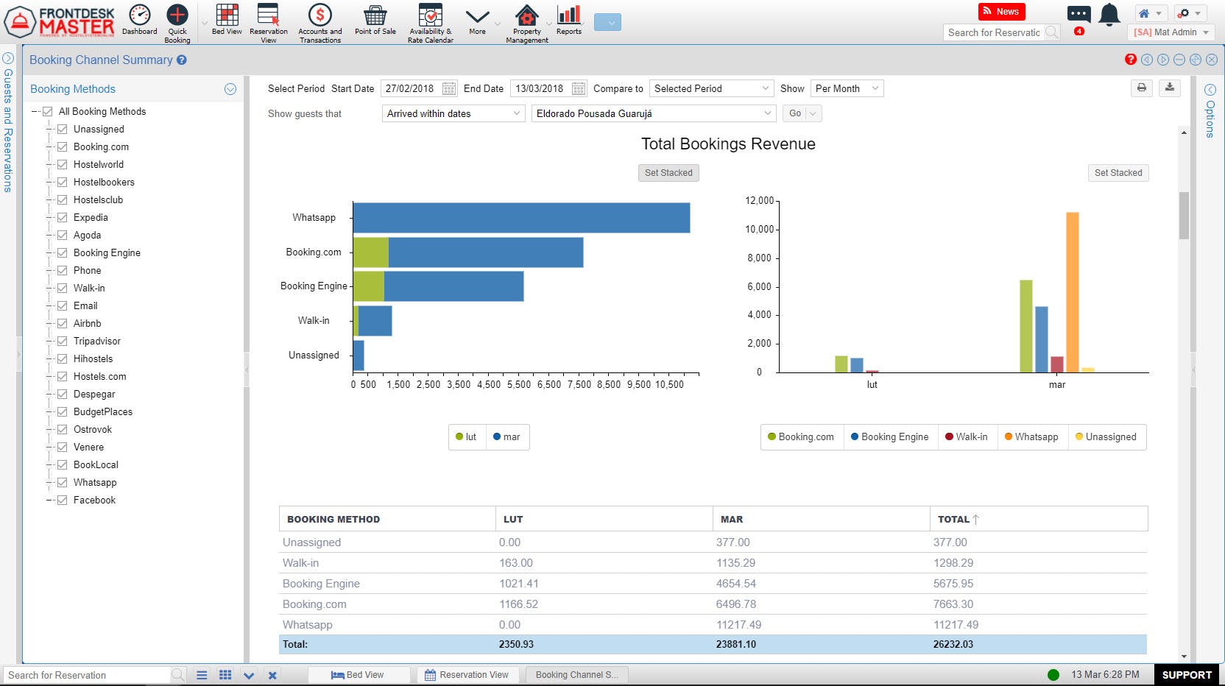Screen dimensions: 1225x686
Task: Switch to Bed View bottom tab
Action: click(x=358, y=675)
